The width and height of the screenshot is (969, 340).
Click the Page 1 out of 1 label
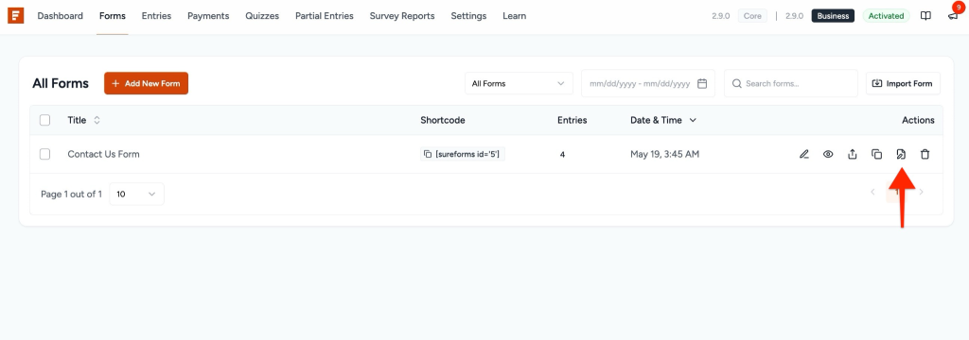coord(72,194)
